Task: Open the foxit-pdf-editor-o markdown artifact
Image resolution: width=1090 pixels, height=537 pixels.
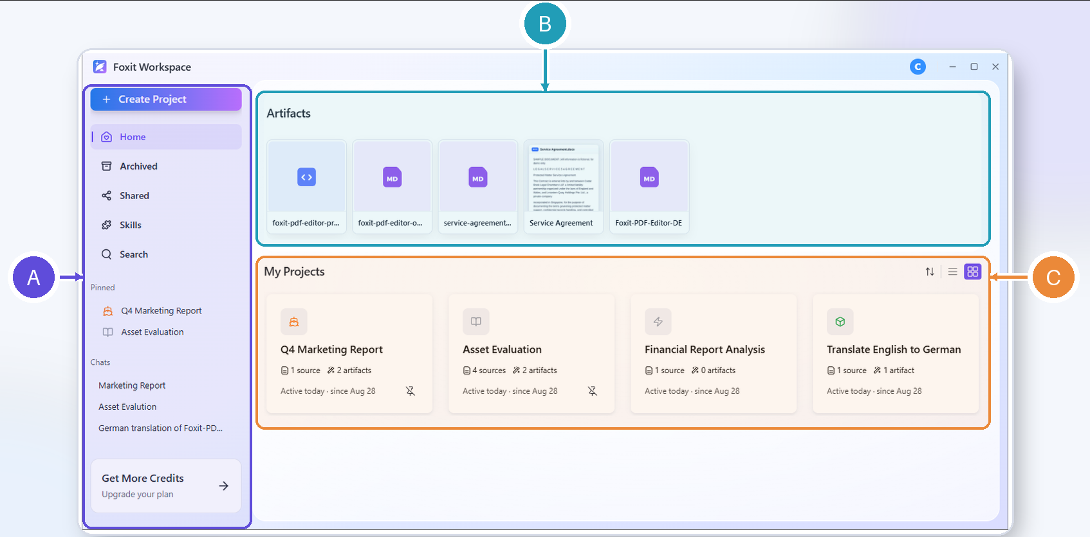Action: [393, 186]
